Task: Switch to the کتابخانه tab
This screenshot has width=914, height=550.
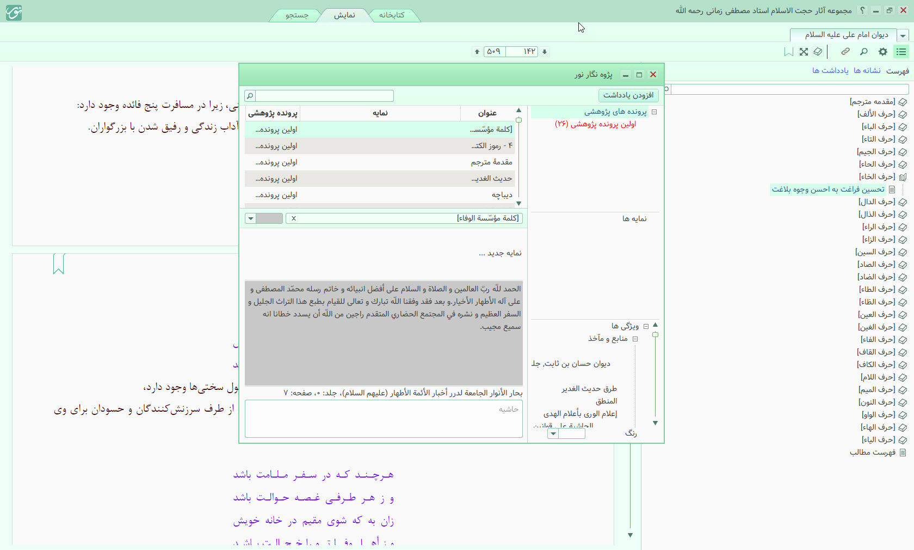Action: [x=392, y=15]
